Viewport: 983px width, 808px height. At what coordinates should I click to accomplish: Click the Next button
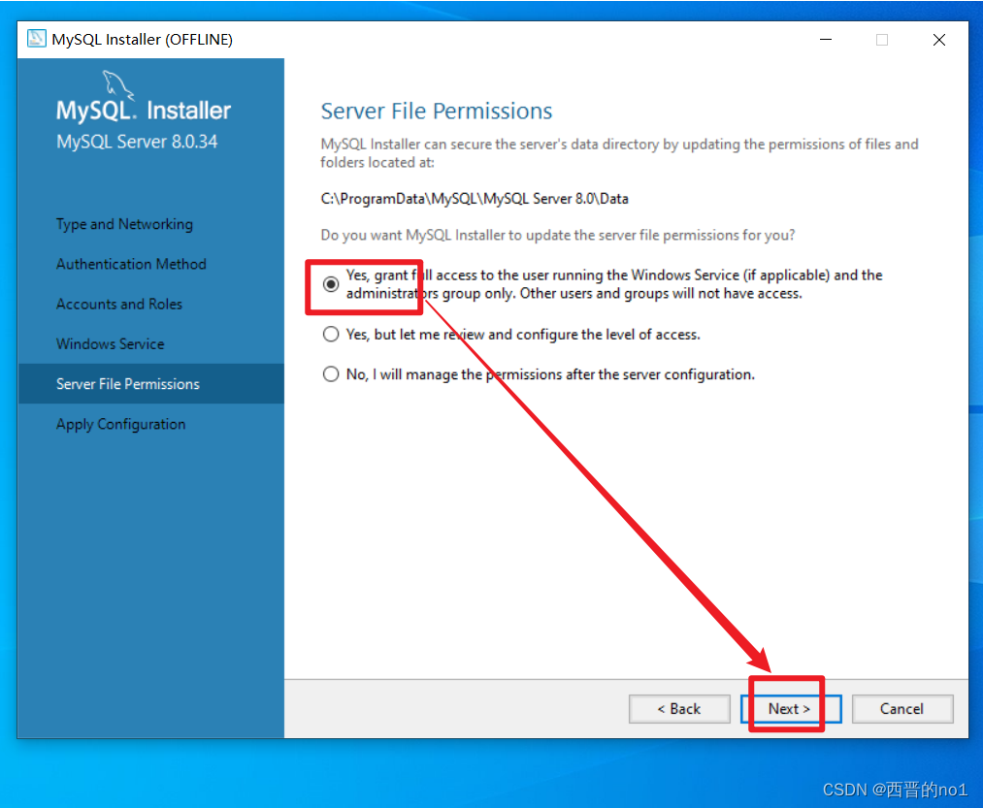[x=791, y=709]
